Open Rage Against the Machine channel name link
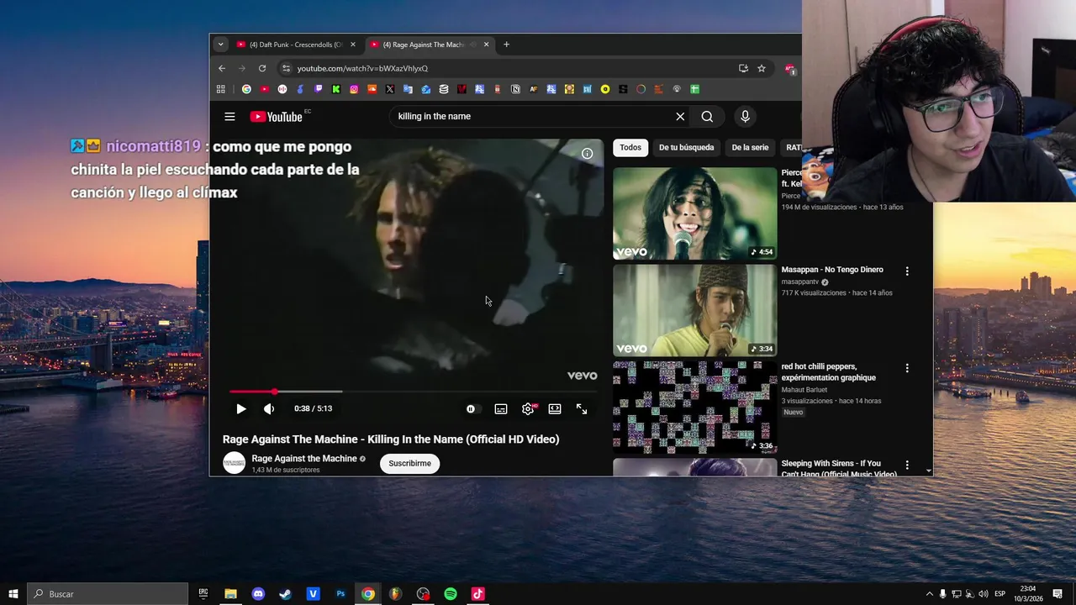The height and width of the screenshot is (605, 1076). 304,459
